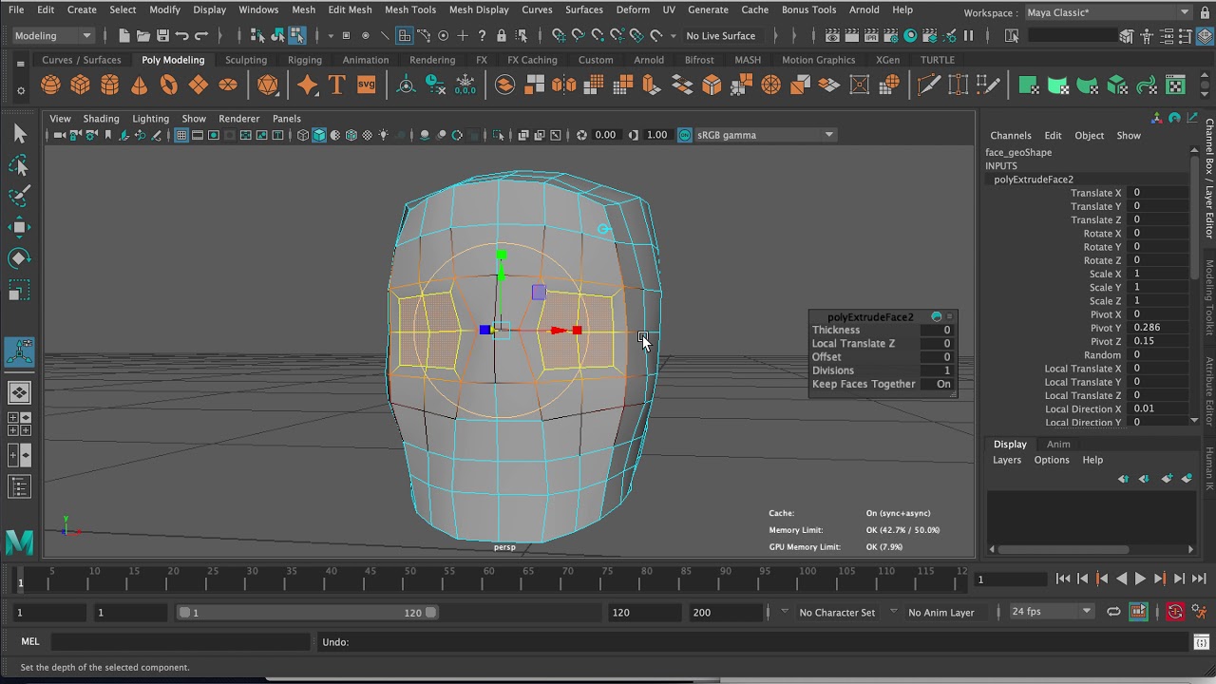The height and width of the screenshot is (684, 1216).
Task: Open the Edit Mesh menu
Action: coord(350,9)
